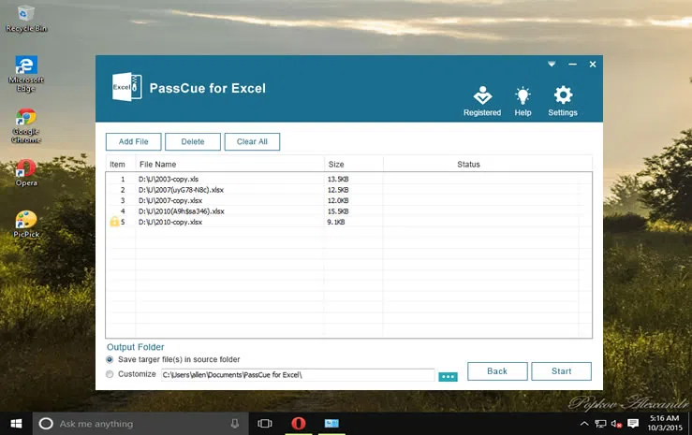Open the Windows Start menu
The image size is (692, 435).
click(16, 424)
